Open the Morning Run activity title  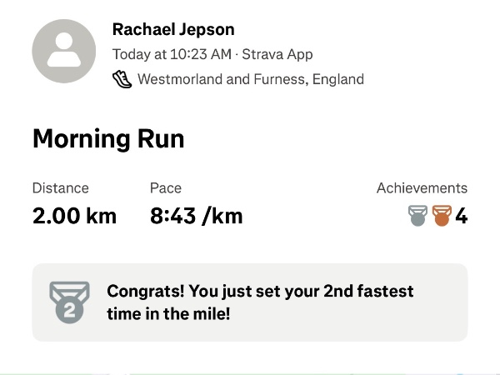tap(108, 138)
